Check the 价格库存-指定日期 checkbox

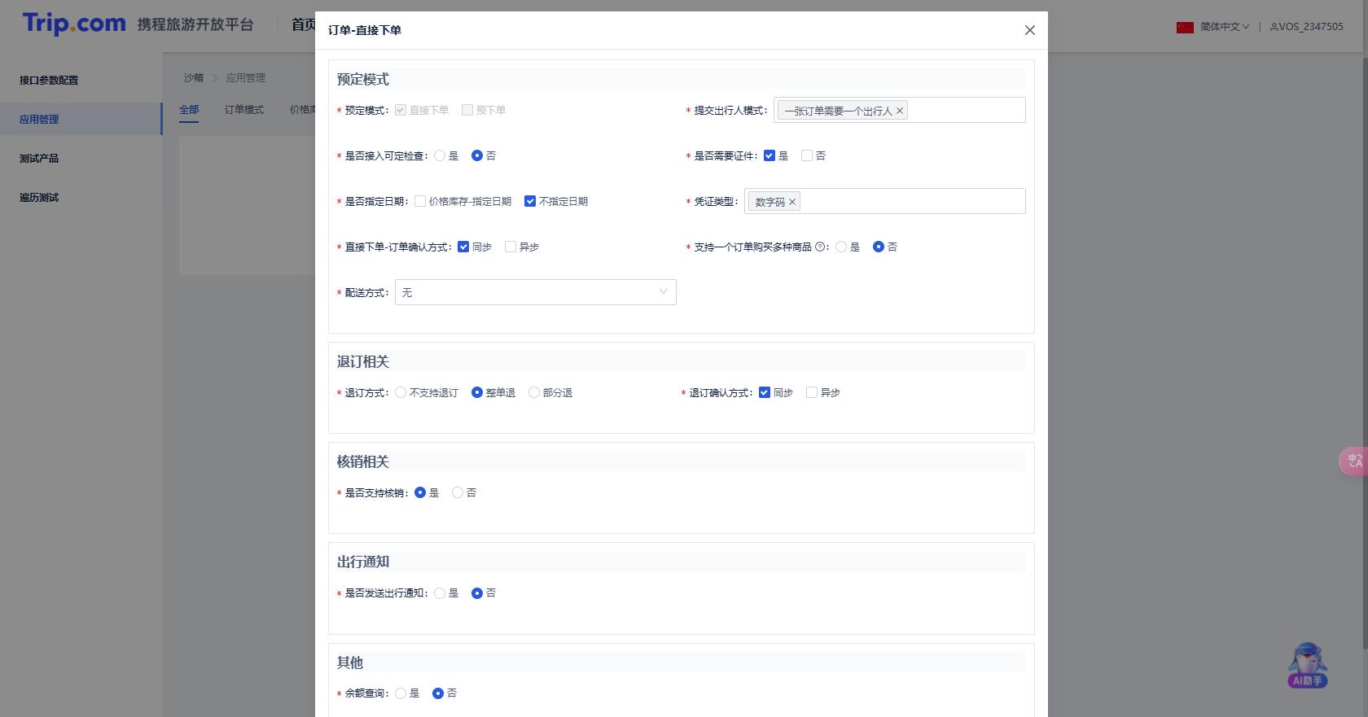pyautogui.click(x=420, y=201)
